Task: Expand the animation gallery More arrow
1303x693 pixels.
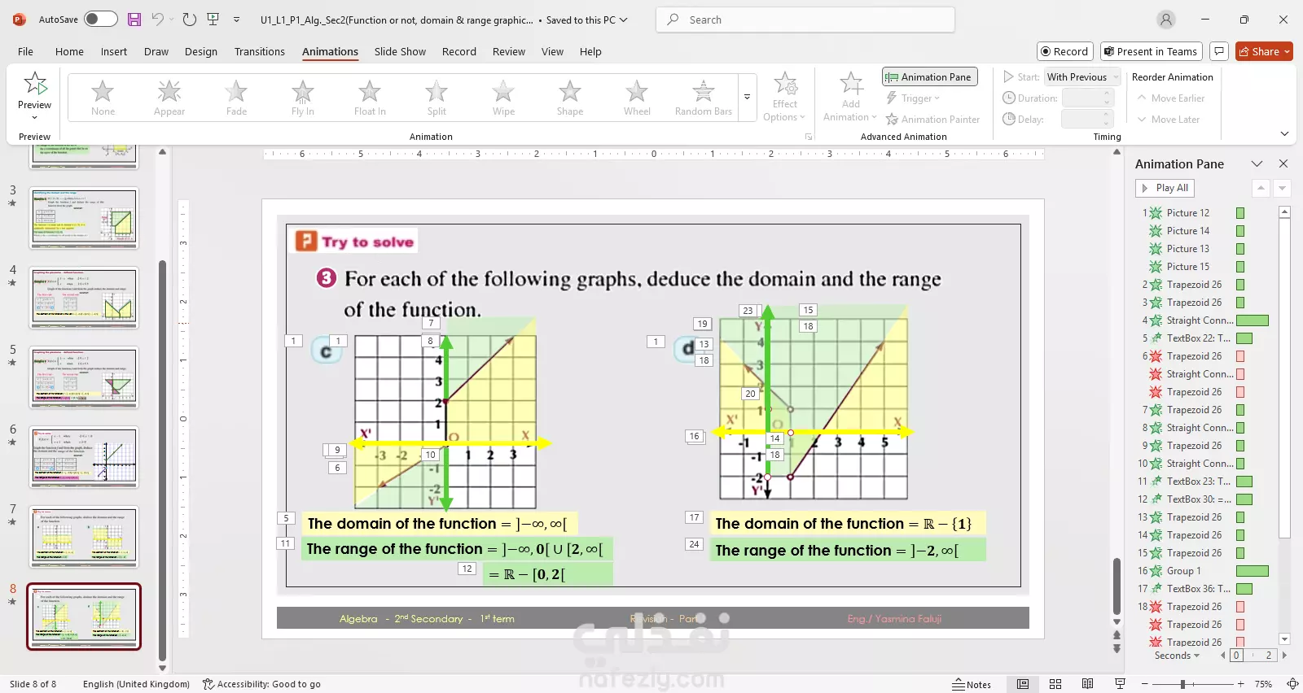Action: (x=747, y=98)
